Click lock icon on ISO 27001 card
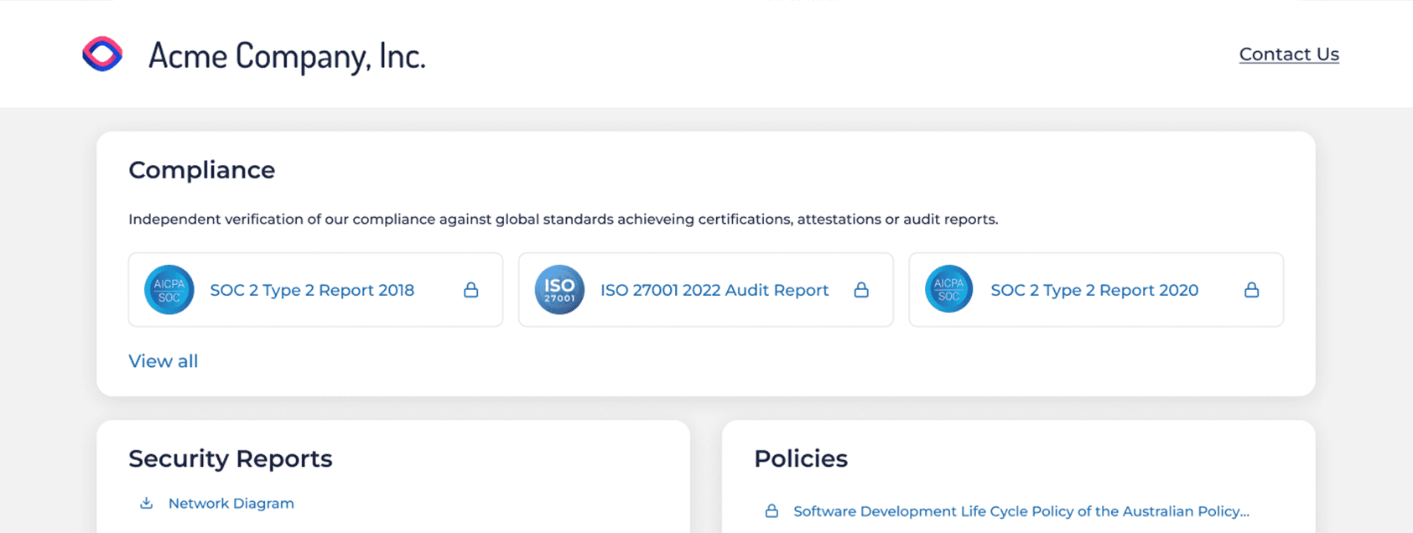The width and height of the screenshot is (1413, 533). tap(861, 290)
